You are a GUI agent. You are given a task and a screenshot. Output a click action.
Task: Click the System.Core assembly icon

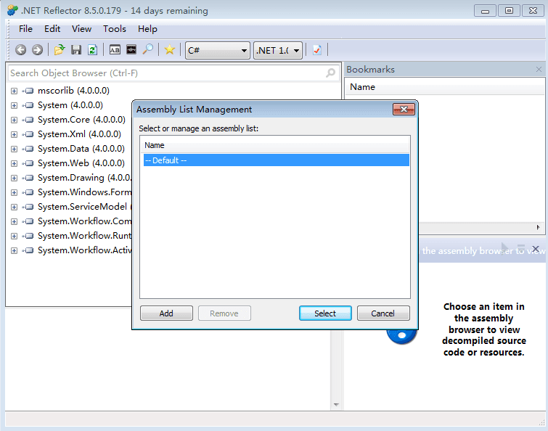click(x=28, y=120)
